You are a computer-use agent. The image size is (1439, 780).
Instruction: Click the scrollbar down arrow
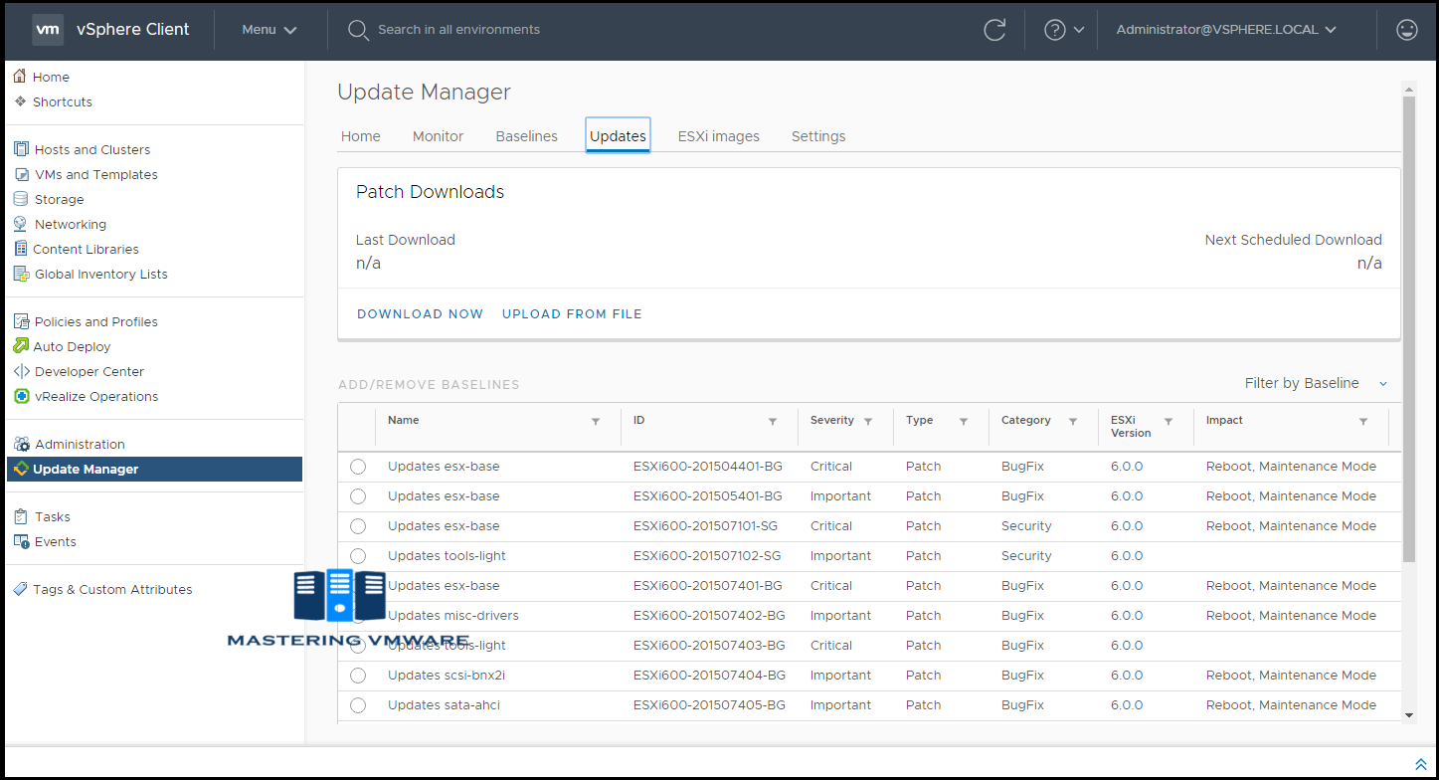(x=1408, y=714)
